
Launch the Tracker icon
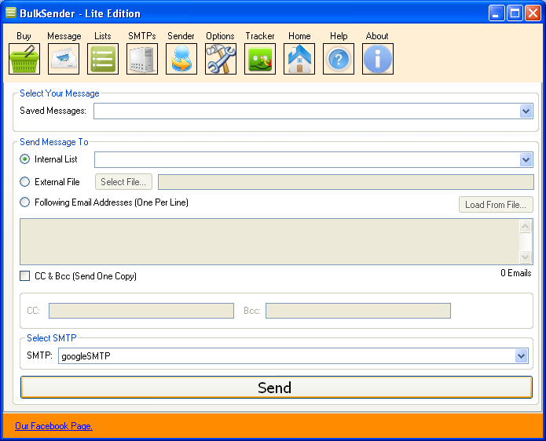tap(260, 59)
